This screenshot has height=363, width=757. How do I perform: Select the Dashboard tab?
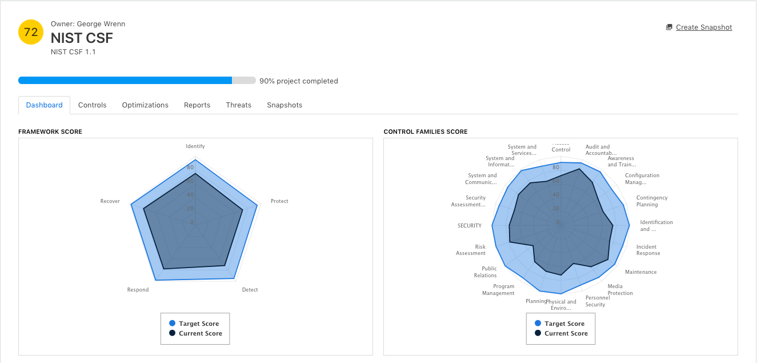44,105
